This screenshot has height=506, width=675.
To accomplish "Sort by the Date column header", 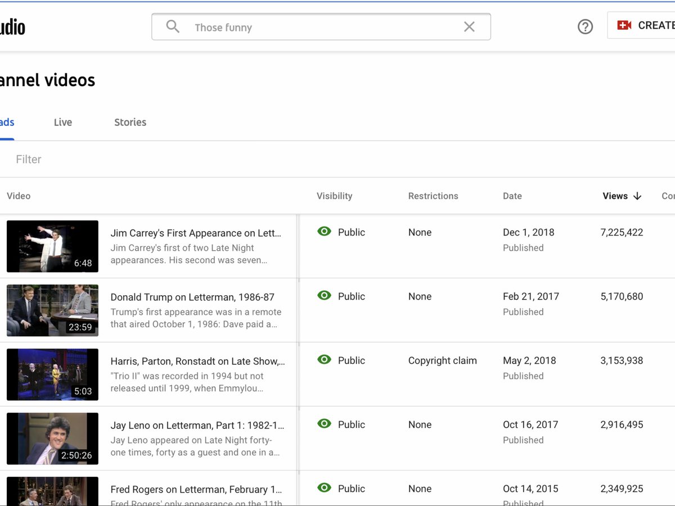I will 512,196.
